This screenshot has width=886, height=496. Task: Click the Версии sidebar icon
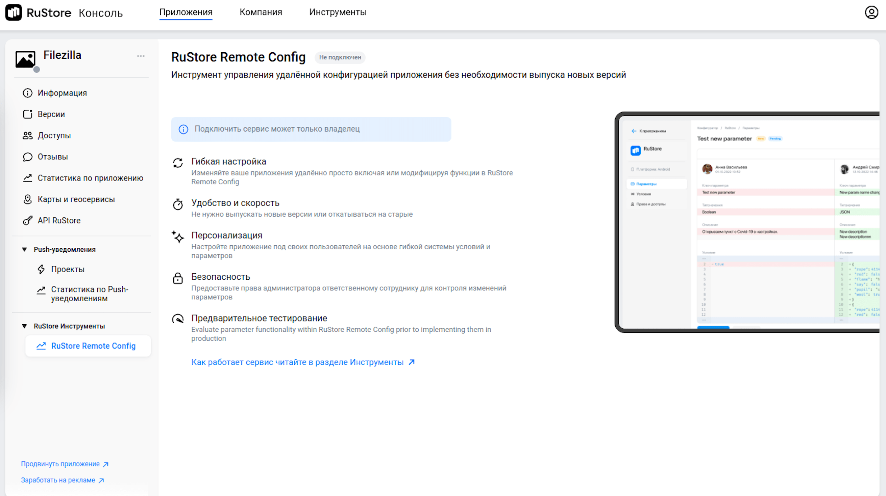pyautogui.click(x=27, y=114)
